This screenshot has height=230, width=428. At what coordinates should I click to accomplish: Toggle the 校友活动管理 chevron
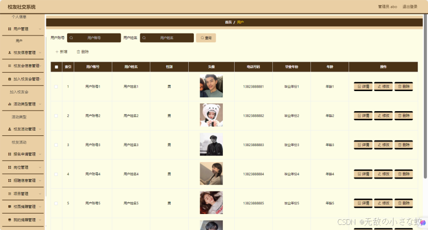tap(40, 129)
